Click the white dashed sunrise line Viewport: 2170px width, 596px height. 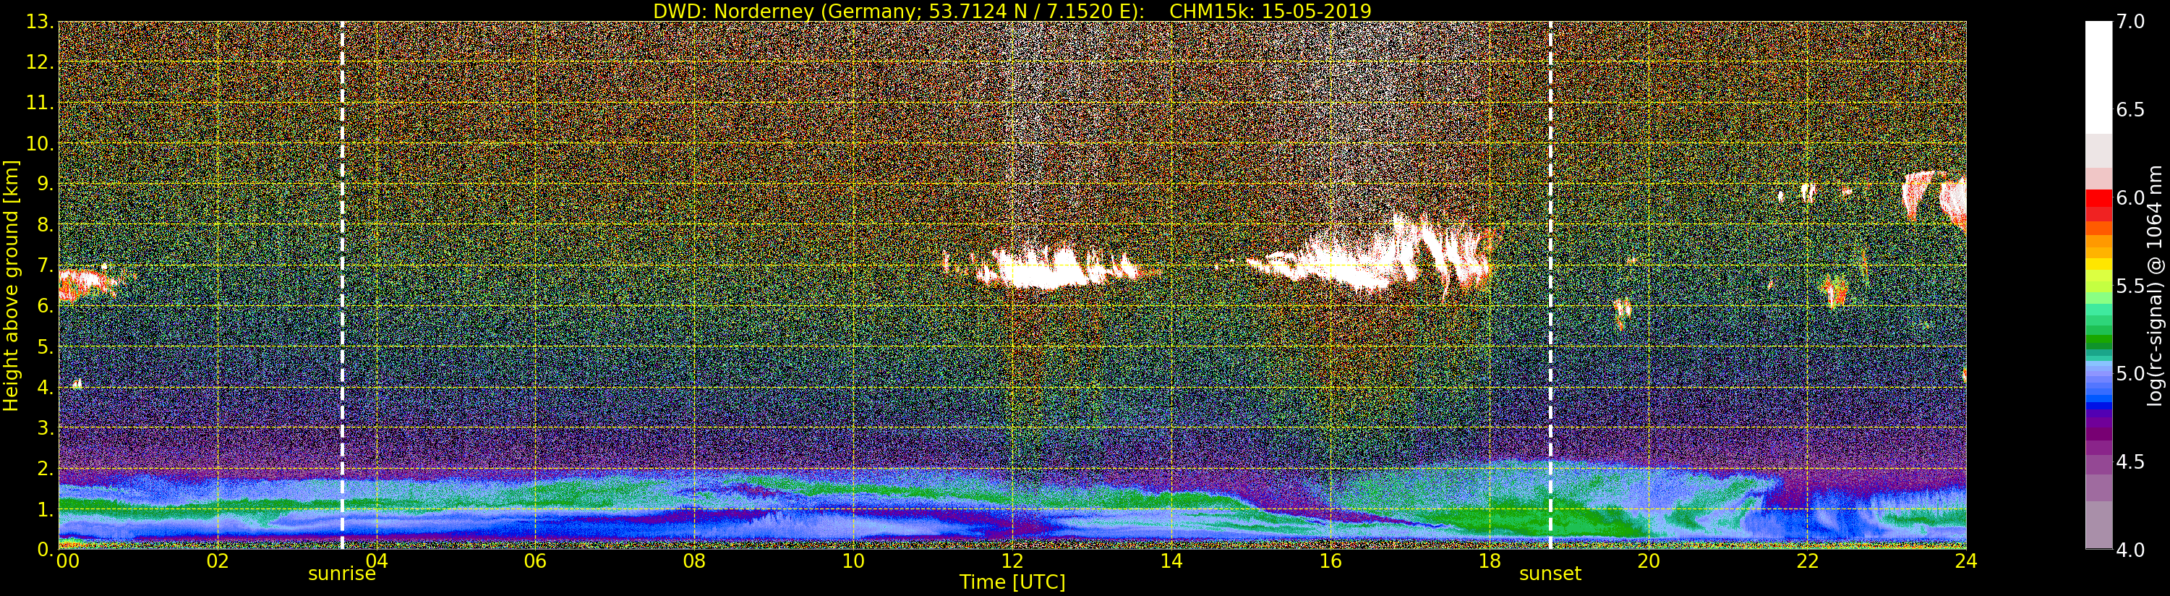click(342, 285)
